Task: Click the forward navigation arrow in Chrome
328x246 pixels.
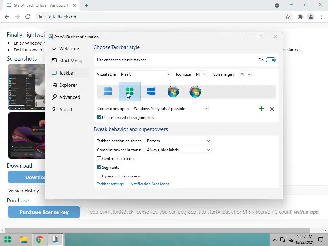Action: point(17,17)
